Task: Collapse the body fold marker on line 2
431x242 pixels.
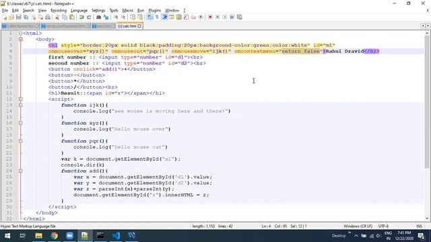Action: (21, 39)
